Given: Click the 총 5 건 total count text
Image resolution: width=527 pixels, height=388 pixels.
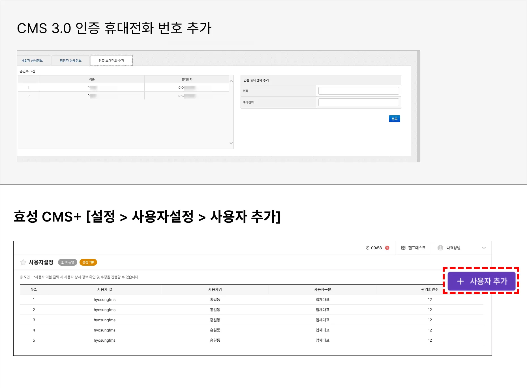Looking at the screenshot, I should click(x=25, y=277).
